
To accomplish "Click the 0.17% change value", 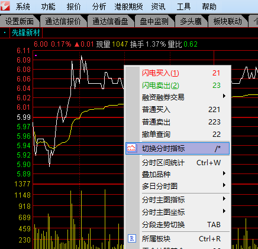I will 61,44.
